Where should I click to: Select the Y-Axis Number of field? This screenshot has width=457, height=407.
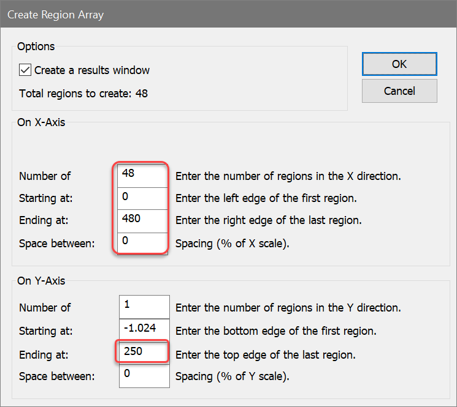(144, 306)
